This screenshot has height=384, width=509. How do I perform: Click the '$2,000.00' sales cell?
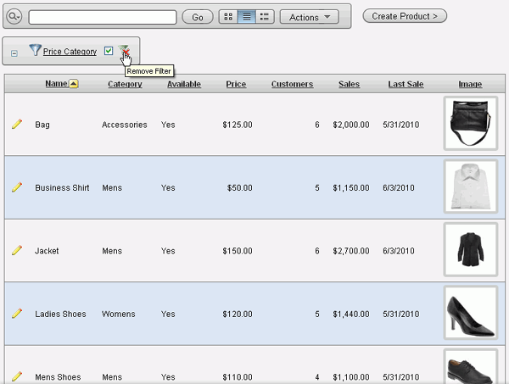point(351,125)
